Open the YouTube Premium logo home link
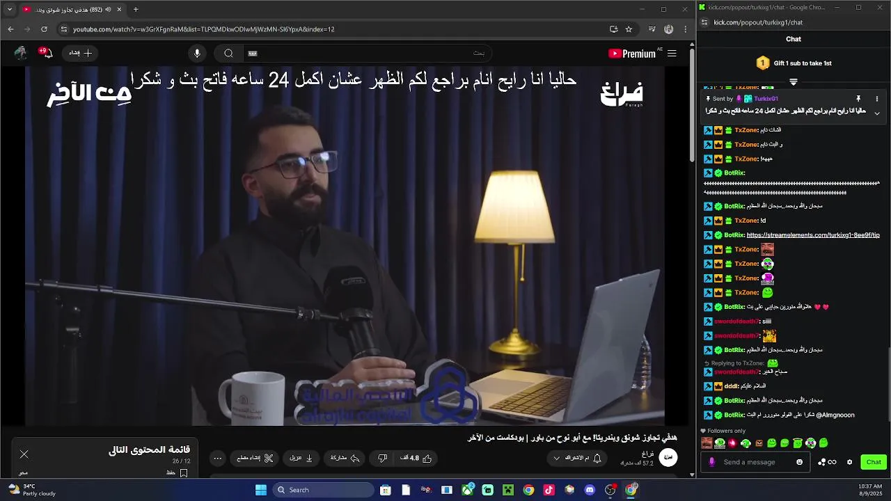891x501 pixels. (632, 54)
